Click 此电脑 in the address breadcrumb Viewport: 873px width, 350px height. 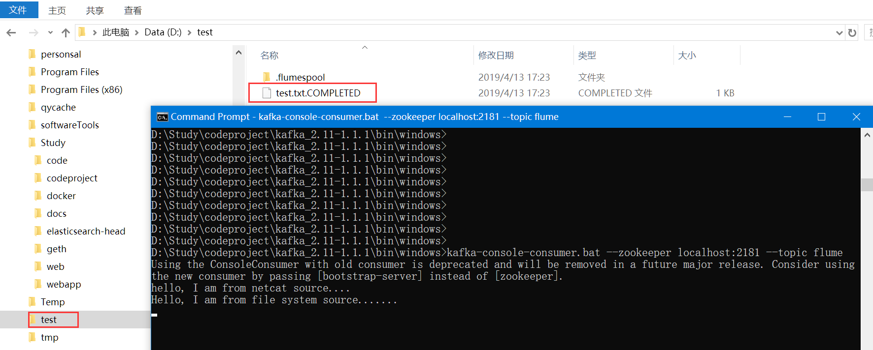tap(115, 32)
